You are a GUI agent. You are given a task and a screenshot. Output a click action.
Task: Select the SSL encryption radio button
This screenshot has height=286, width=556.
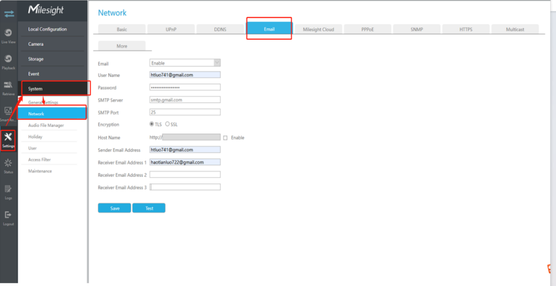(167, 124)
